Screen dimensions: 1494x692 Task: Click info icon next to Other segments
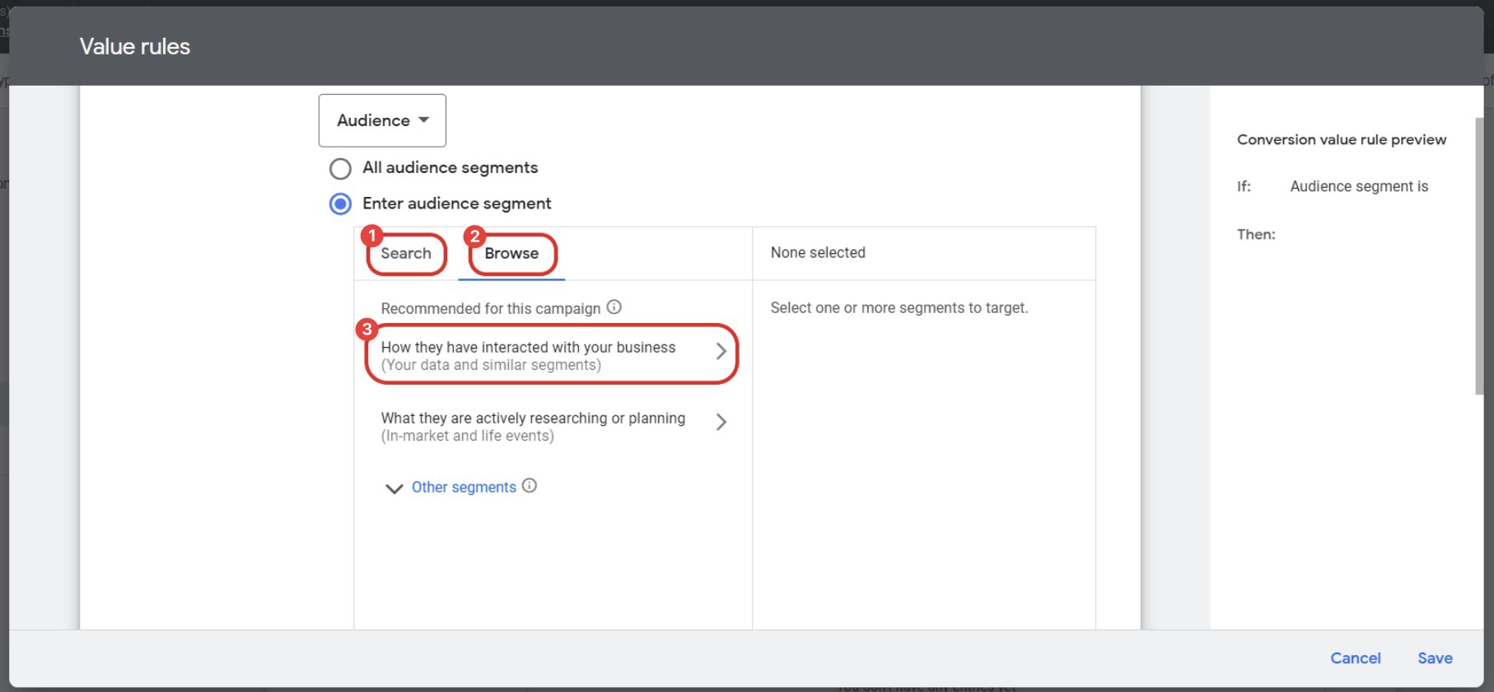point(530,486)
